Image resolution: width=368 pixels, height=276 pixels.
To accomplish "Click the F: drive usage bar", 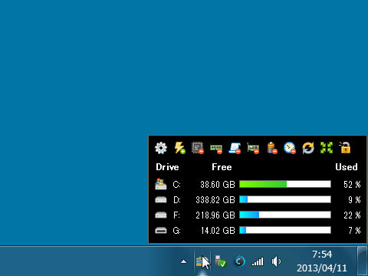I will pyautogui.click(x=285, y=215).
